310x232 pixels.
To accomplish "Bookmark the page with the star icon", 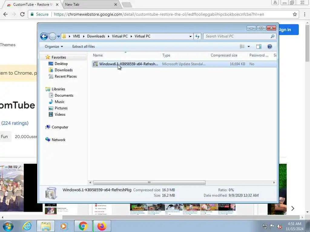I will (x=295, y=14).
